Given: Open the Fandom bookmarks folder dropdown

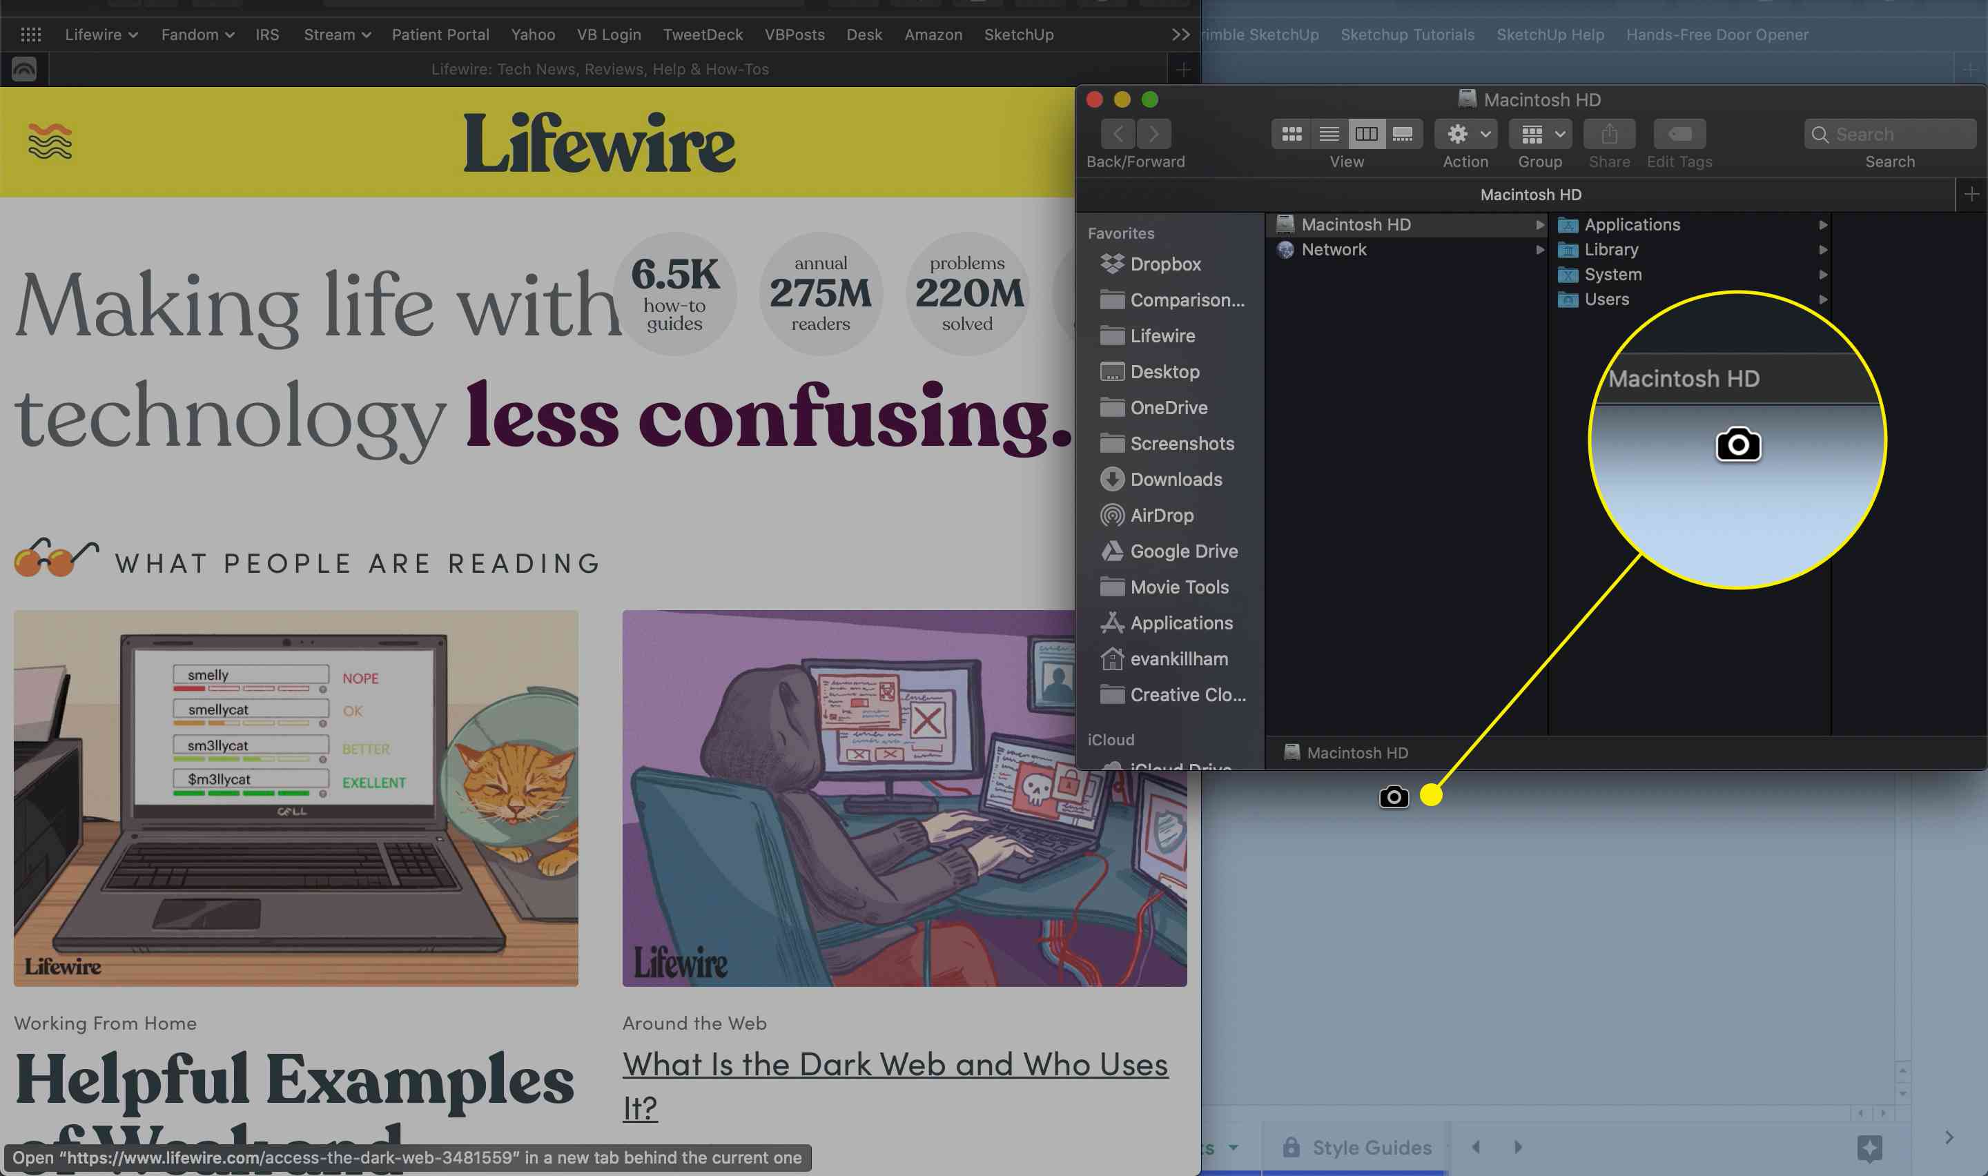Looking at the screenshot, I should 197,35.
